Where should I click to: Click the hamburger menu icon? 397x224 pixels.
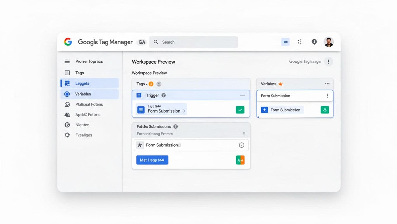click(67, 61)
